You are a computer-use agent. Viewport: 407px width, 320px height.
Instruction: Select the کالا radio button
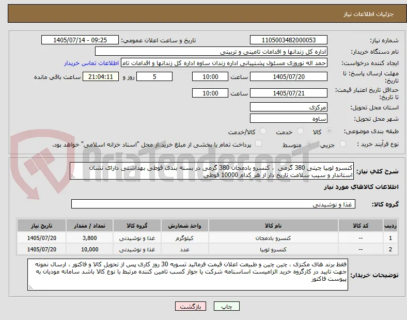click(329, 131)
